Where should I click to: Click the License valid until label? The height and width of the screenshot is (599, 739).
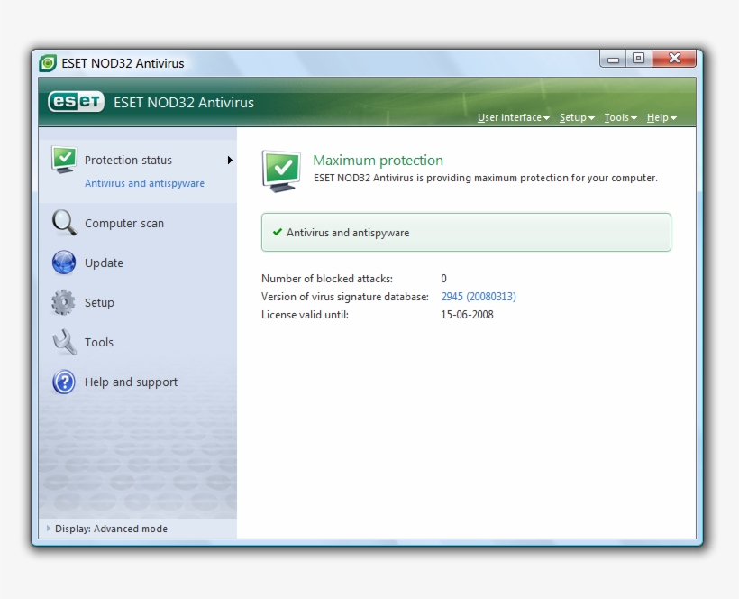(305, 315)
